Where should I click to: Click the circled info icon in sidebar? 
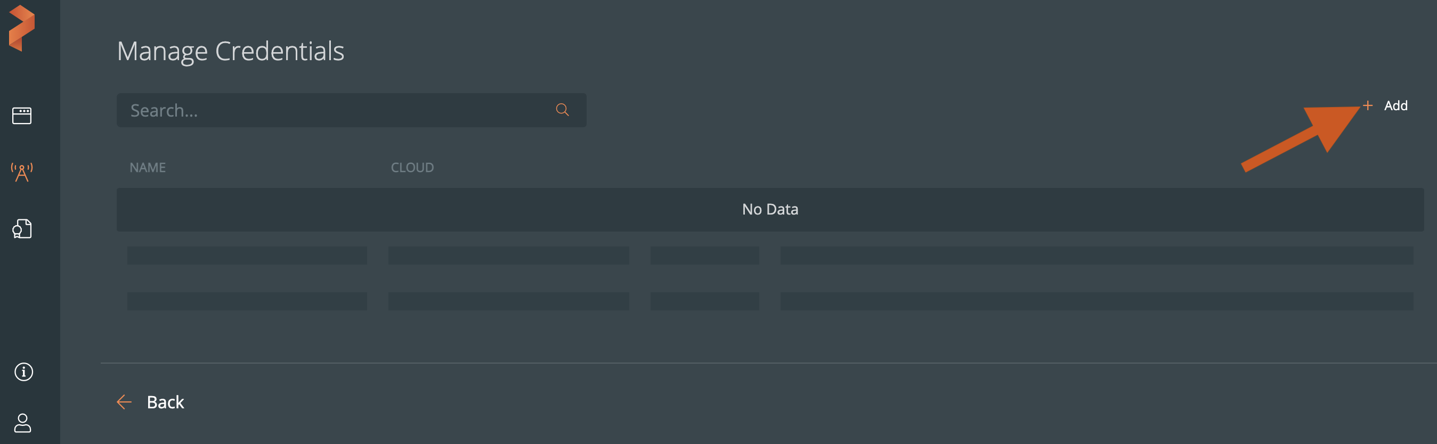coord(23,372)
